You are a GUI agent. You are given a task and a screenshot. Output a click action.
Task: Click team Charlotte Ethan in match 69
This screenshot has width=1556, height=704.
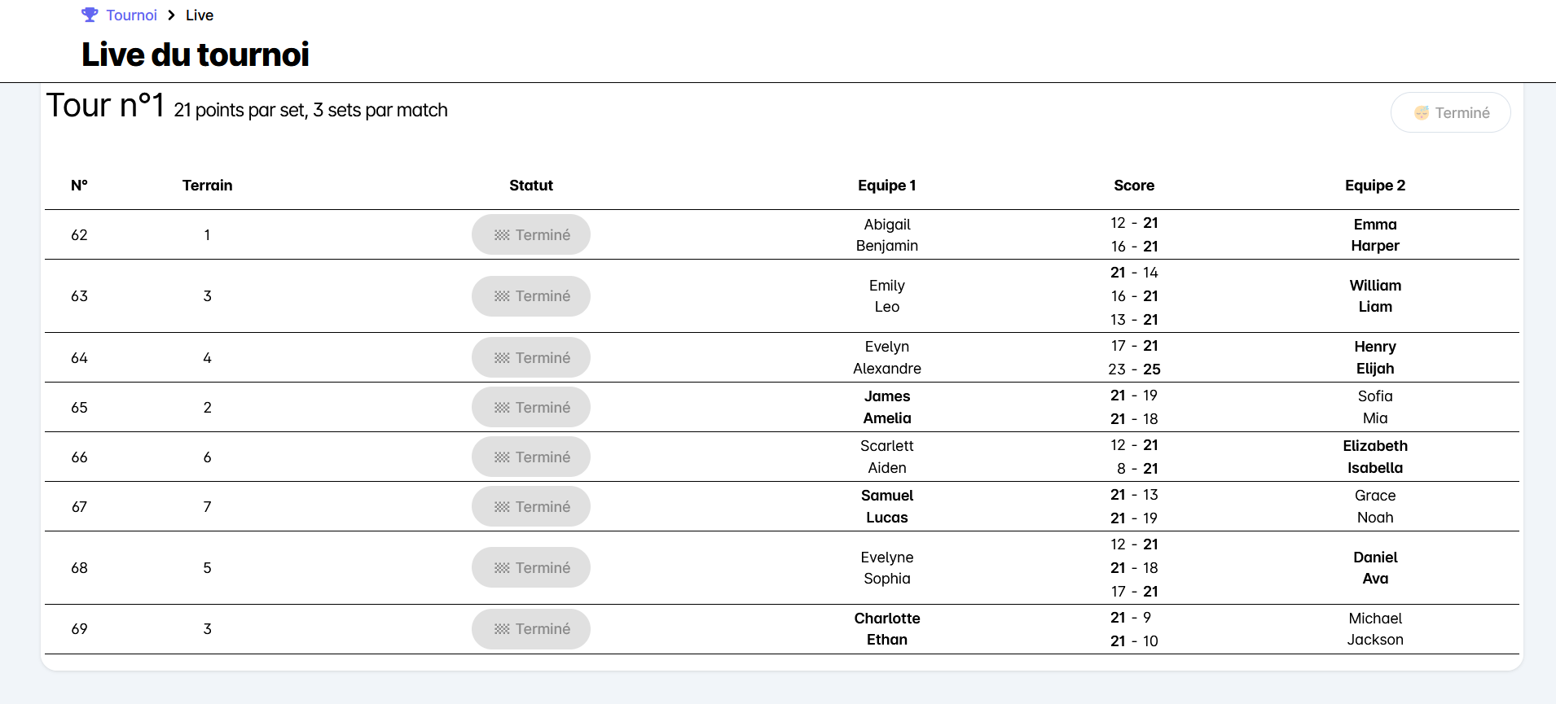coord(886,629)
